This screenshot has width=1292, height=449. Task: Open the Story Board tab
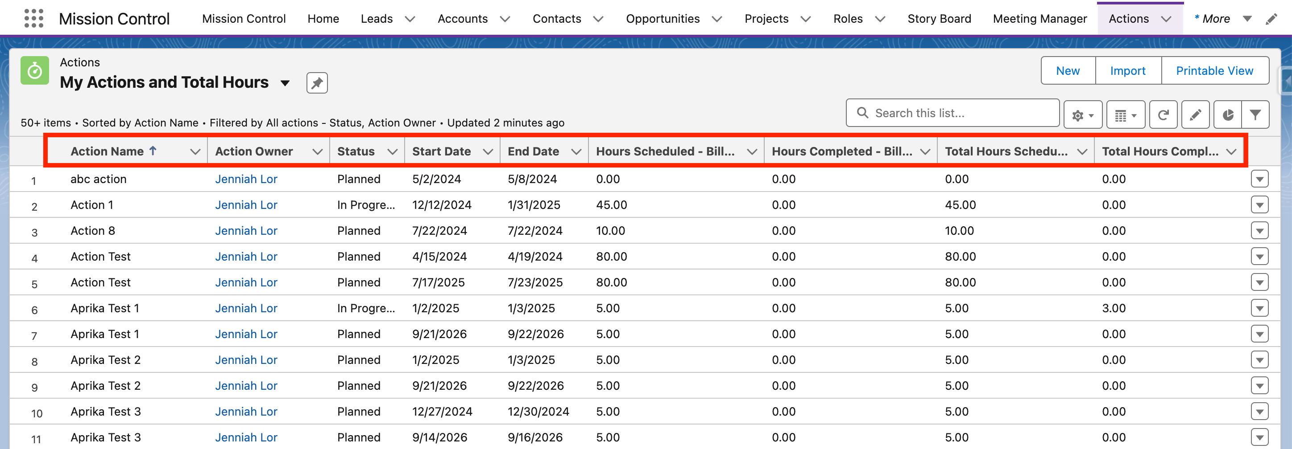tap(939, 19)
